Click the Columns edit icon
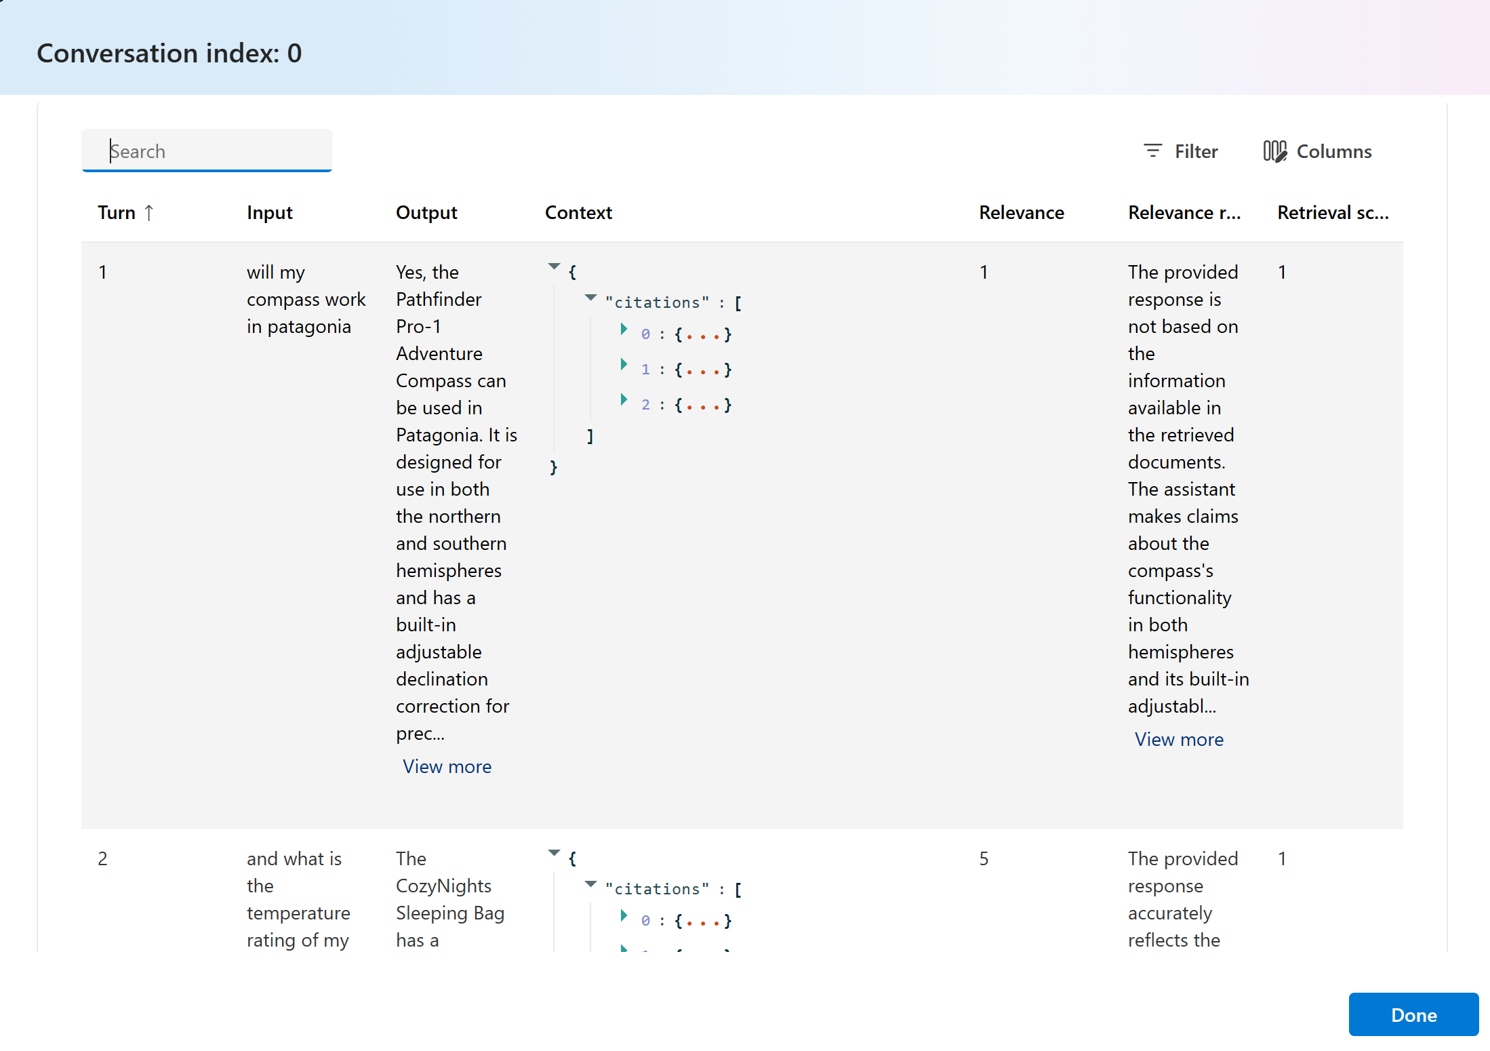 (1274, 151)
